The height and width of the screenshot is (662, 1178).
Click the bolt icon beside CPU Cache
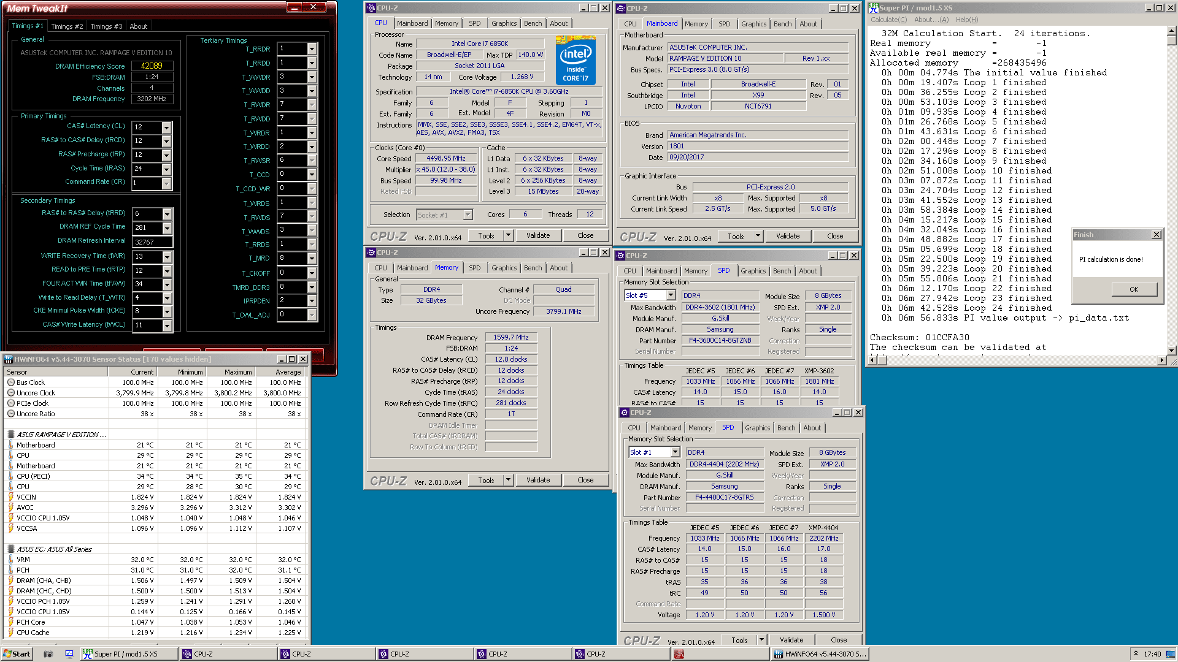pyautogui.click(x=10, y=633)
